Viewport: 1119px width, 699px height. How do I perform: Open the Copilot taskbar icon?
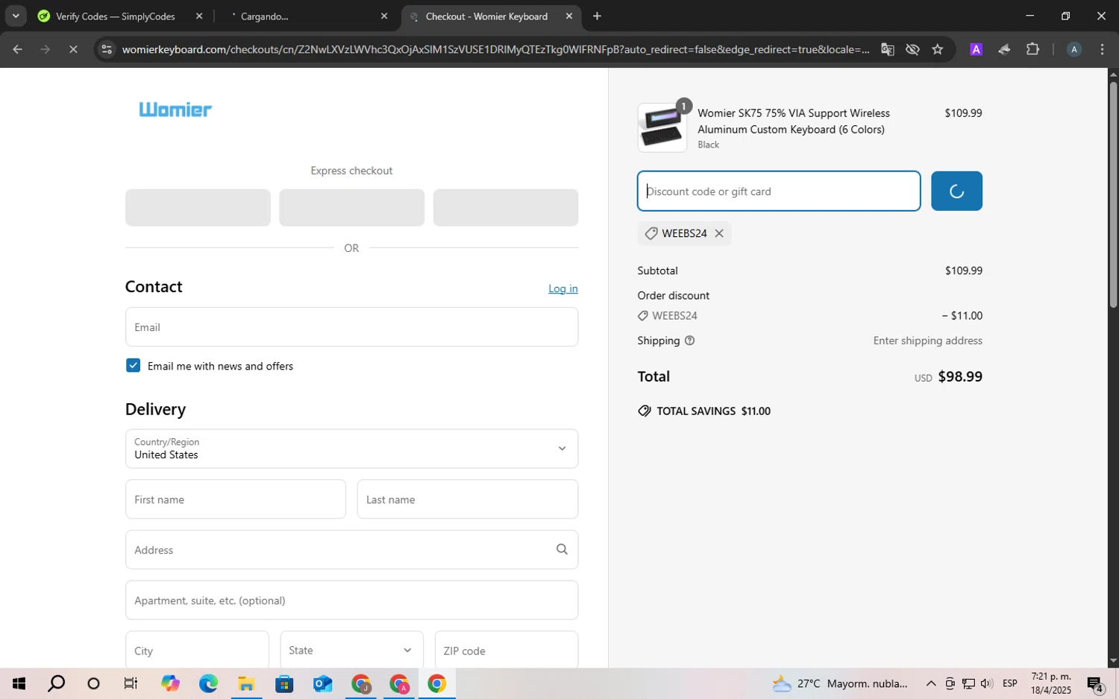point(170,683)
